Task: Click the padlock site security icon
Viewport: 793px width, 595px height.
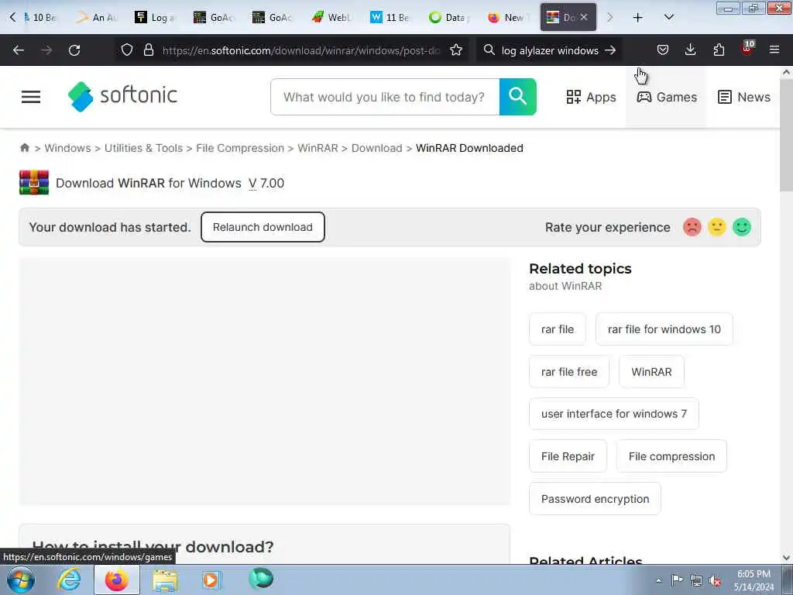Action: pos(148,50)
